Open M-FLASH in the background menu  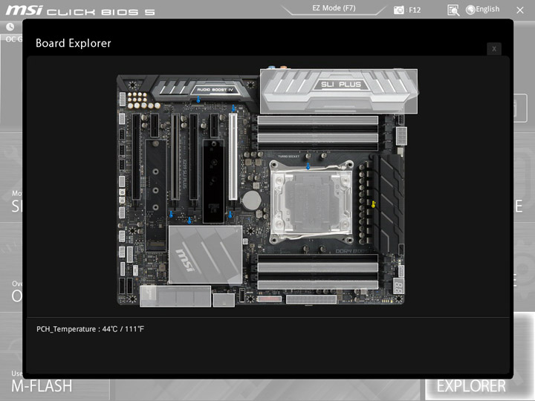(42, 386)
